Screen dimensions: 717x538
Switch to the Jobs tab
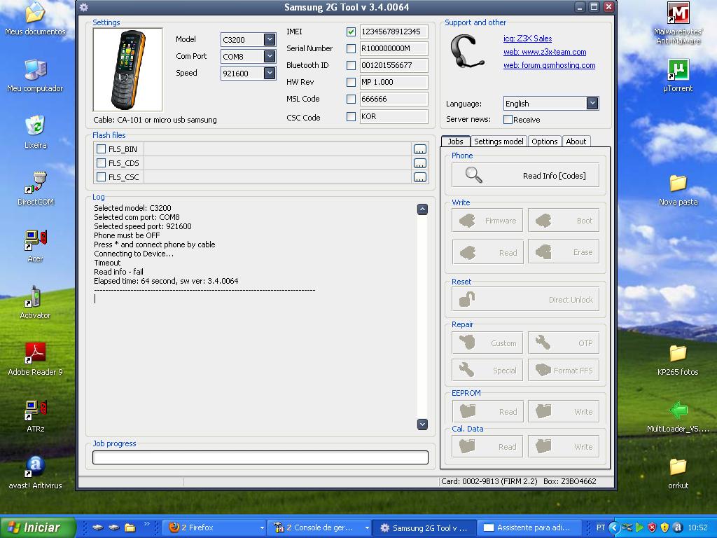click(x=455, y=142)
